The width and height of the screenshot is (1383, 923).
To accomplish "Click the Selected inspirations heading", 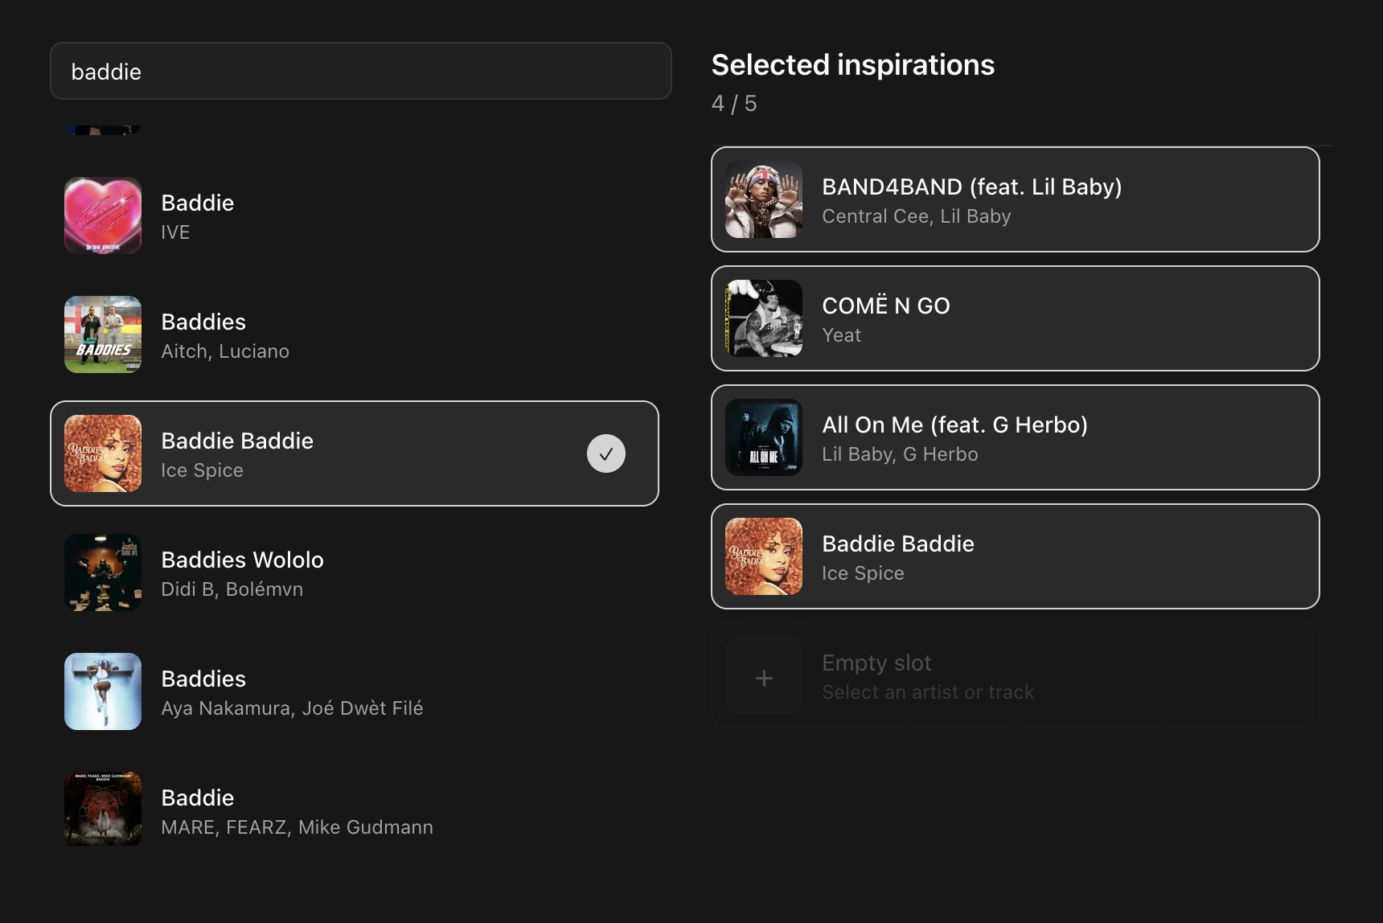I will (852, 64).
